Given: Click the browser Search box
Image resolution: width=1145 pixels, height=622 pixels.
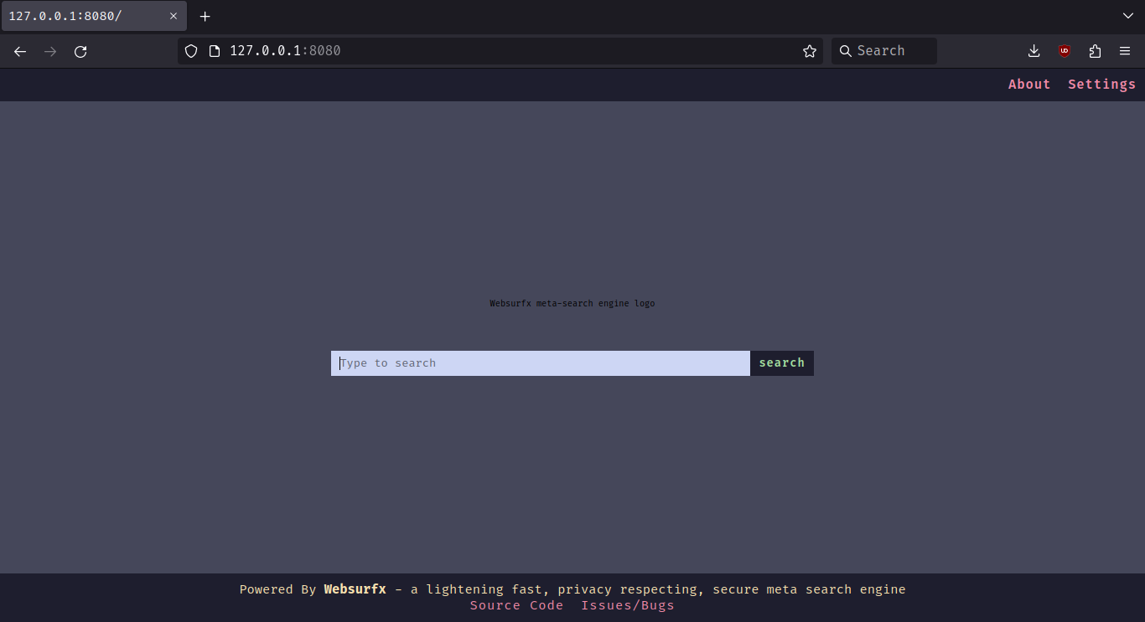Looking at the screenshot, I should pyautogui.click(x=884, y=51).
